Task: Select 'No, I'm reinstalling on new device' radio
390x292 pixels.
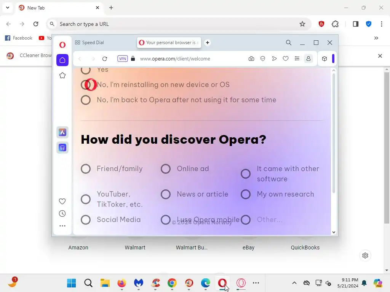Action: [86, 85]
